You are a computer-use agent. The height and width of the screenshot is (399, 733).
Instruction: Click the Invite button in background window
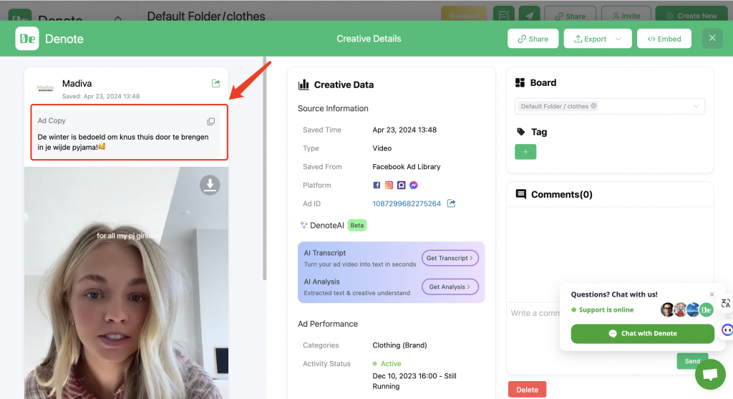tap(626, 16)
